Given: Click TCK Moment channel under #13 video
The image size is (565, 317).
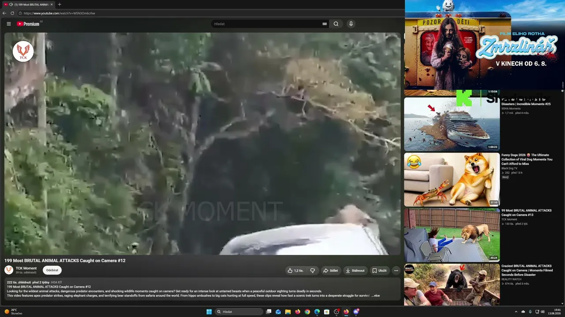Looking at the screenshot, I should coord(509,219).
